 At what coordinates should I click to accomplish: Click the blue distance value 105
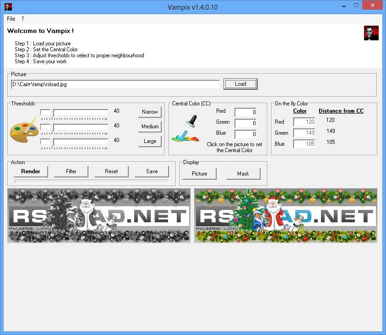tap(331, 142)
